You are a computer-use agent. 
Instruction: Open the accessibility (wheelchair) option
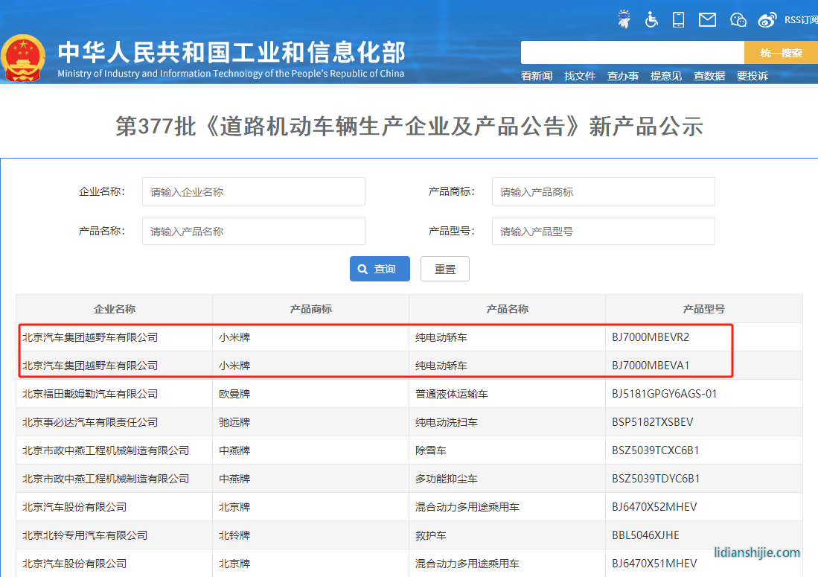(x=651, y=19)
